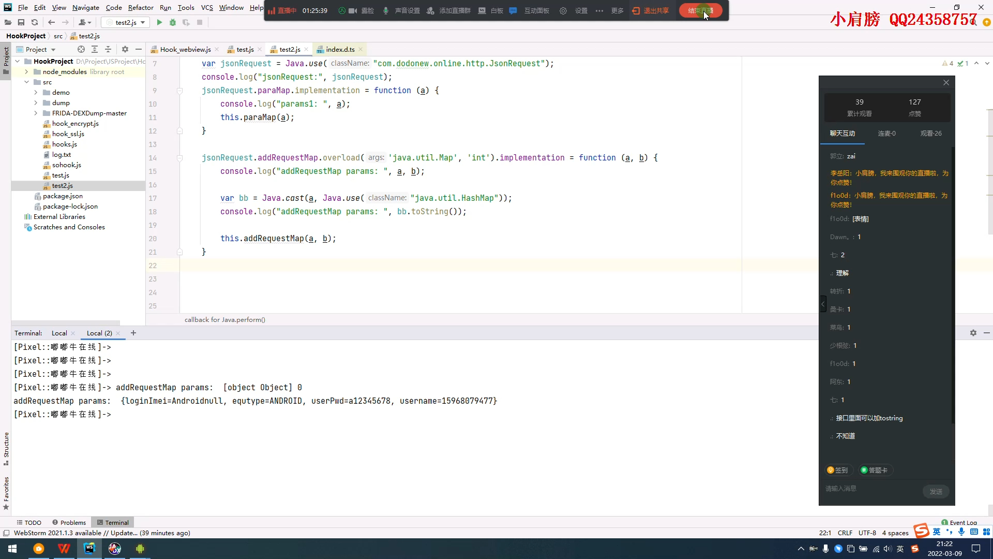Expand the node_modules folder
This screenshot has height=559, width=993.
26,72
